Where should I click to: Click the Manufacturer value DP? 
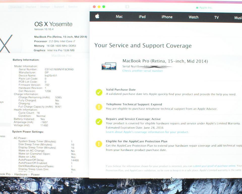pos(47,72)
